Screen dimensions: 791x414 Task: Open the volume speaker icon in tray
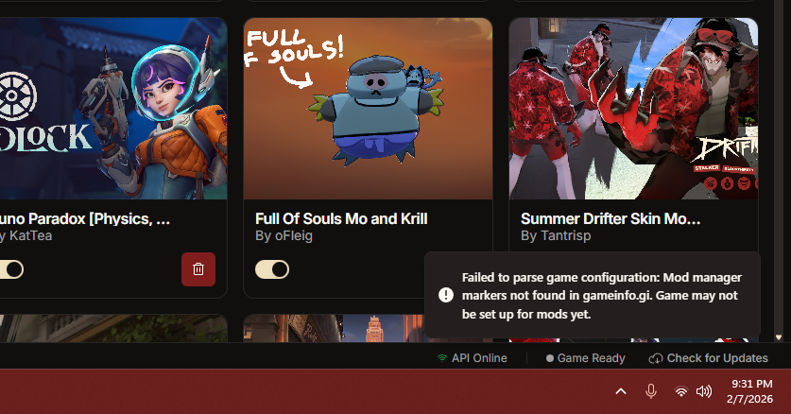tap(704, 391)
